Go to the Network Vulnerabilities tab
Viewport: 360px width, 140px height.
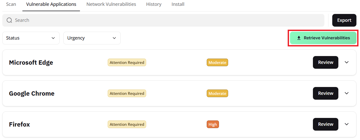111,4
